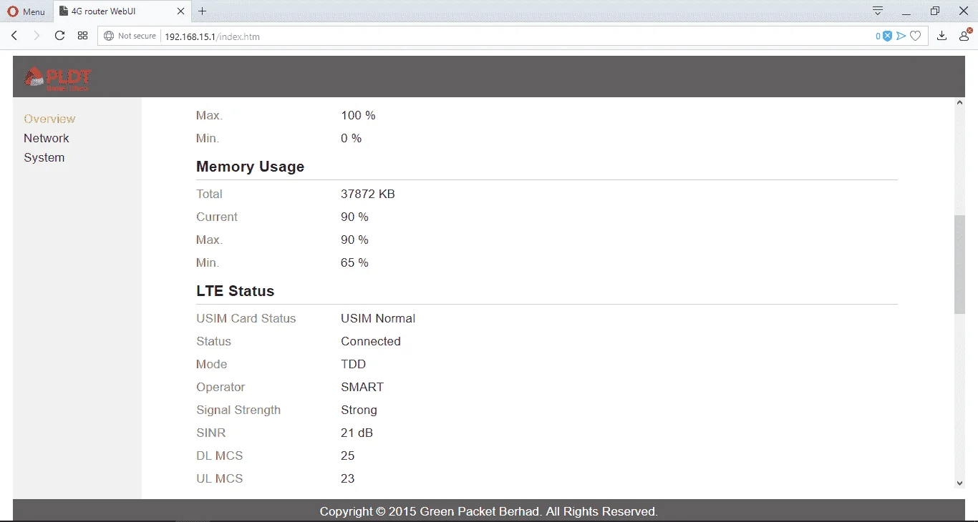This screenshot has width=978, height=522.
Task: Click the SINR label
Action: [211, 433]
